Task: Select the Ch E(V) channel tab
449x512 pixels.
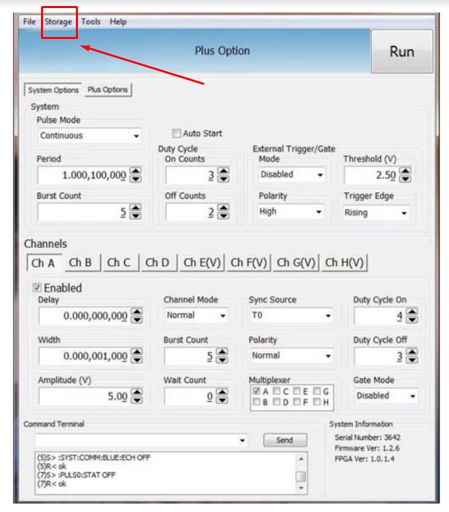Action: coord(202,263)
